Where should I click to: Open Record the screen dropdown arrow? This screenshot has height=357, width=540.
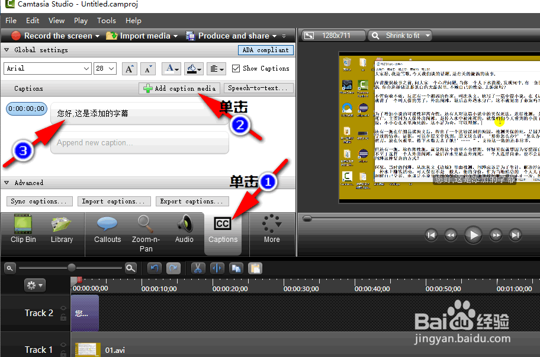[98, 36]
